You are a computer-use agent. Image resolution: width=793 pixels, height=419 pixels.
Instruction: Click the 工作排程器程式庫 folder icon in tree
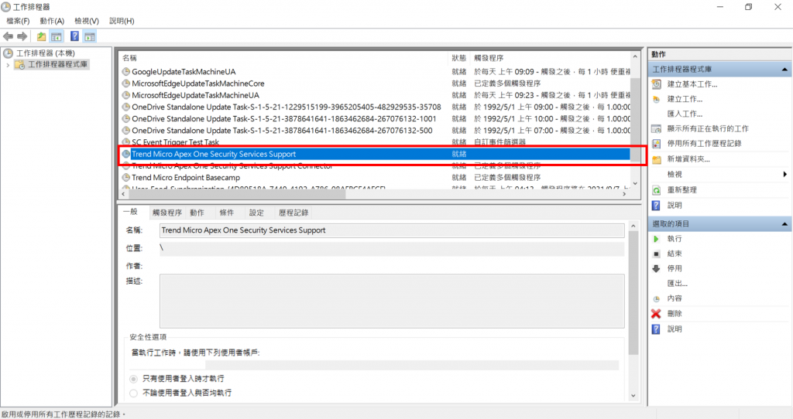coord(19,65)
